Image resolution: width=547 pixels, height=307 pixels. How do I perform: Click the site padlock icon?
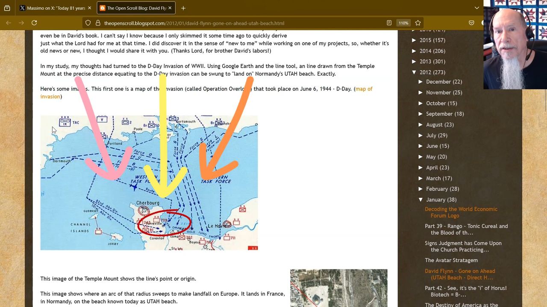tap(98, 23)
